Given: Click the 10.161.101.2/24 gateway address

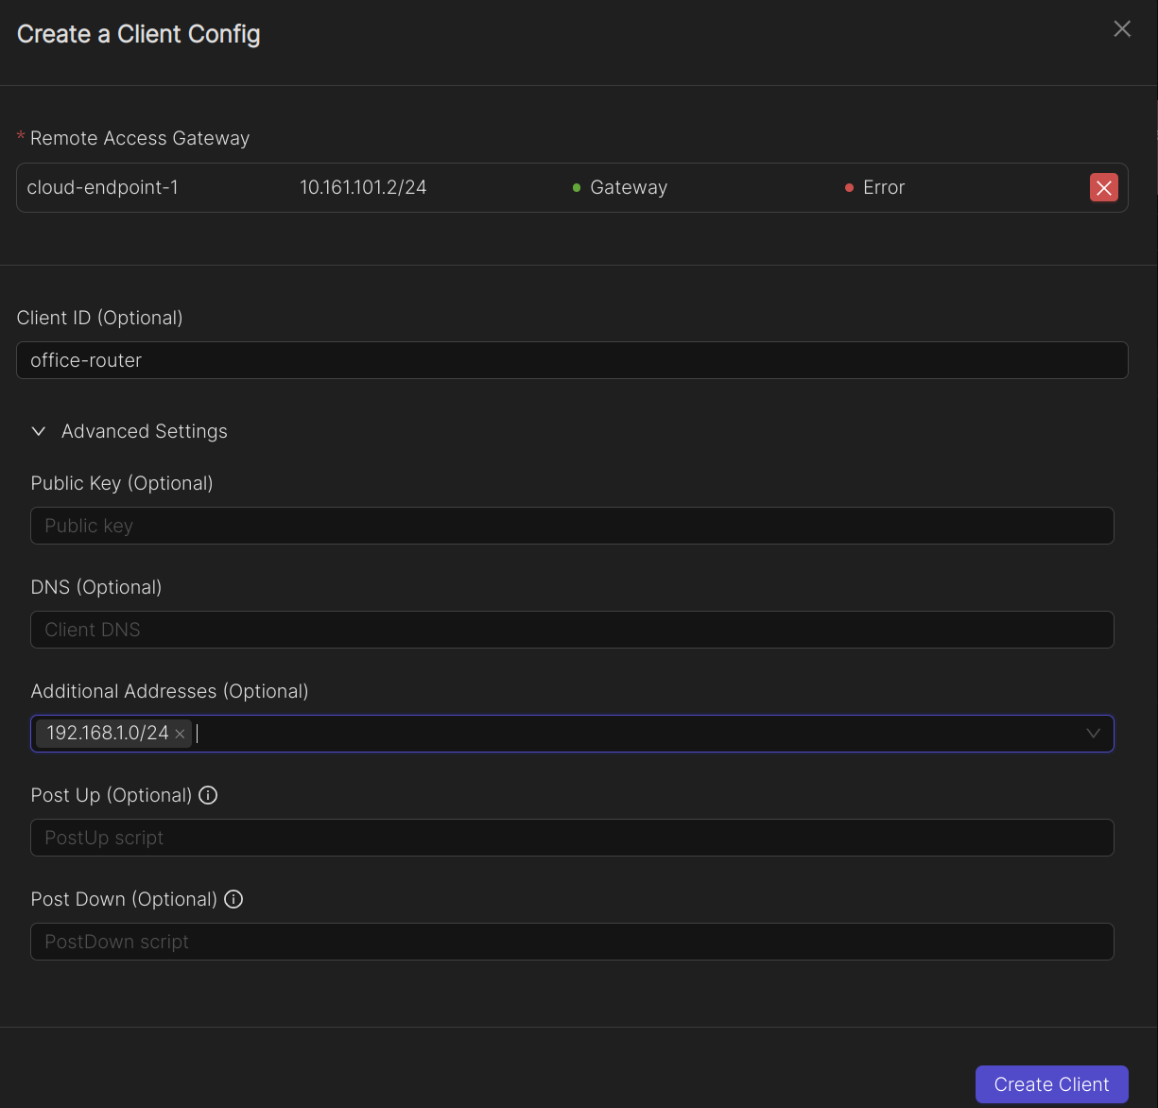Looking at the screenshot, I should pyautogui.click(x=363, y=187).
